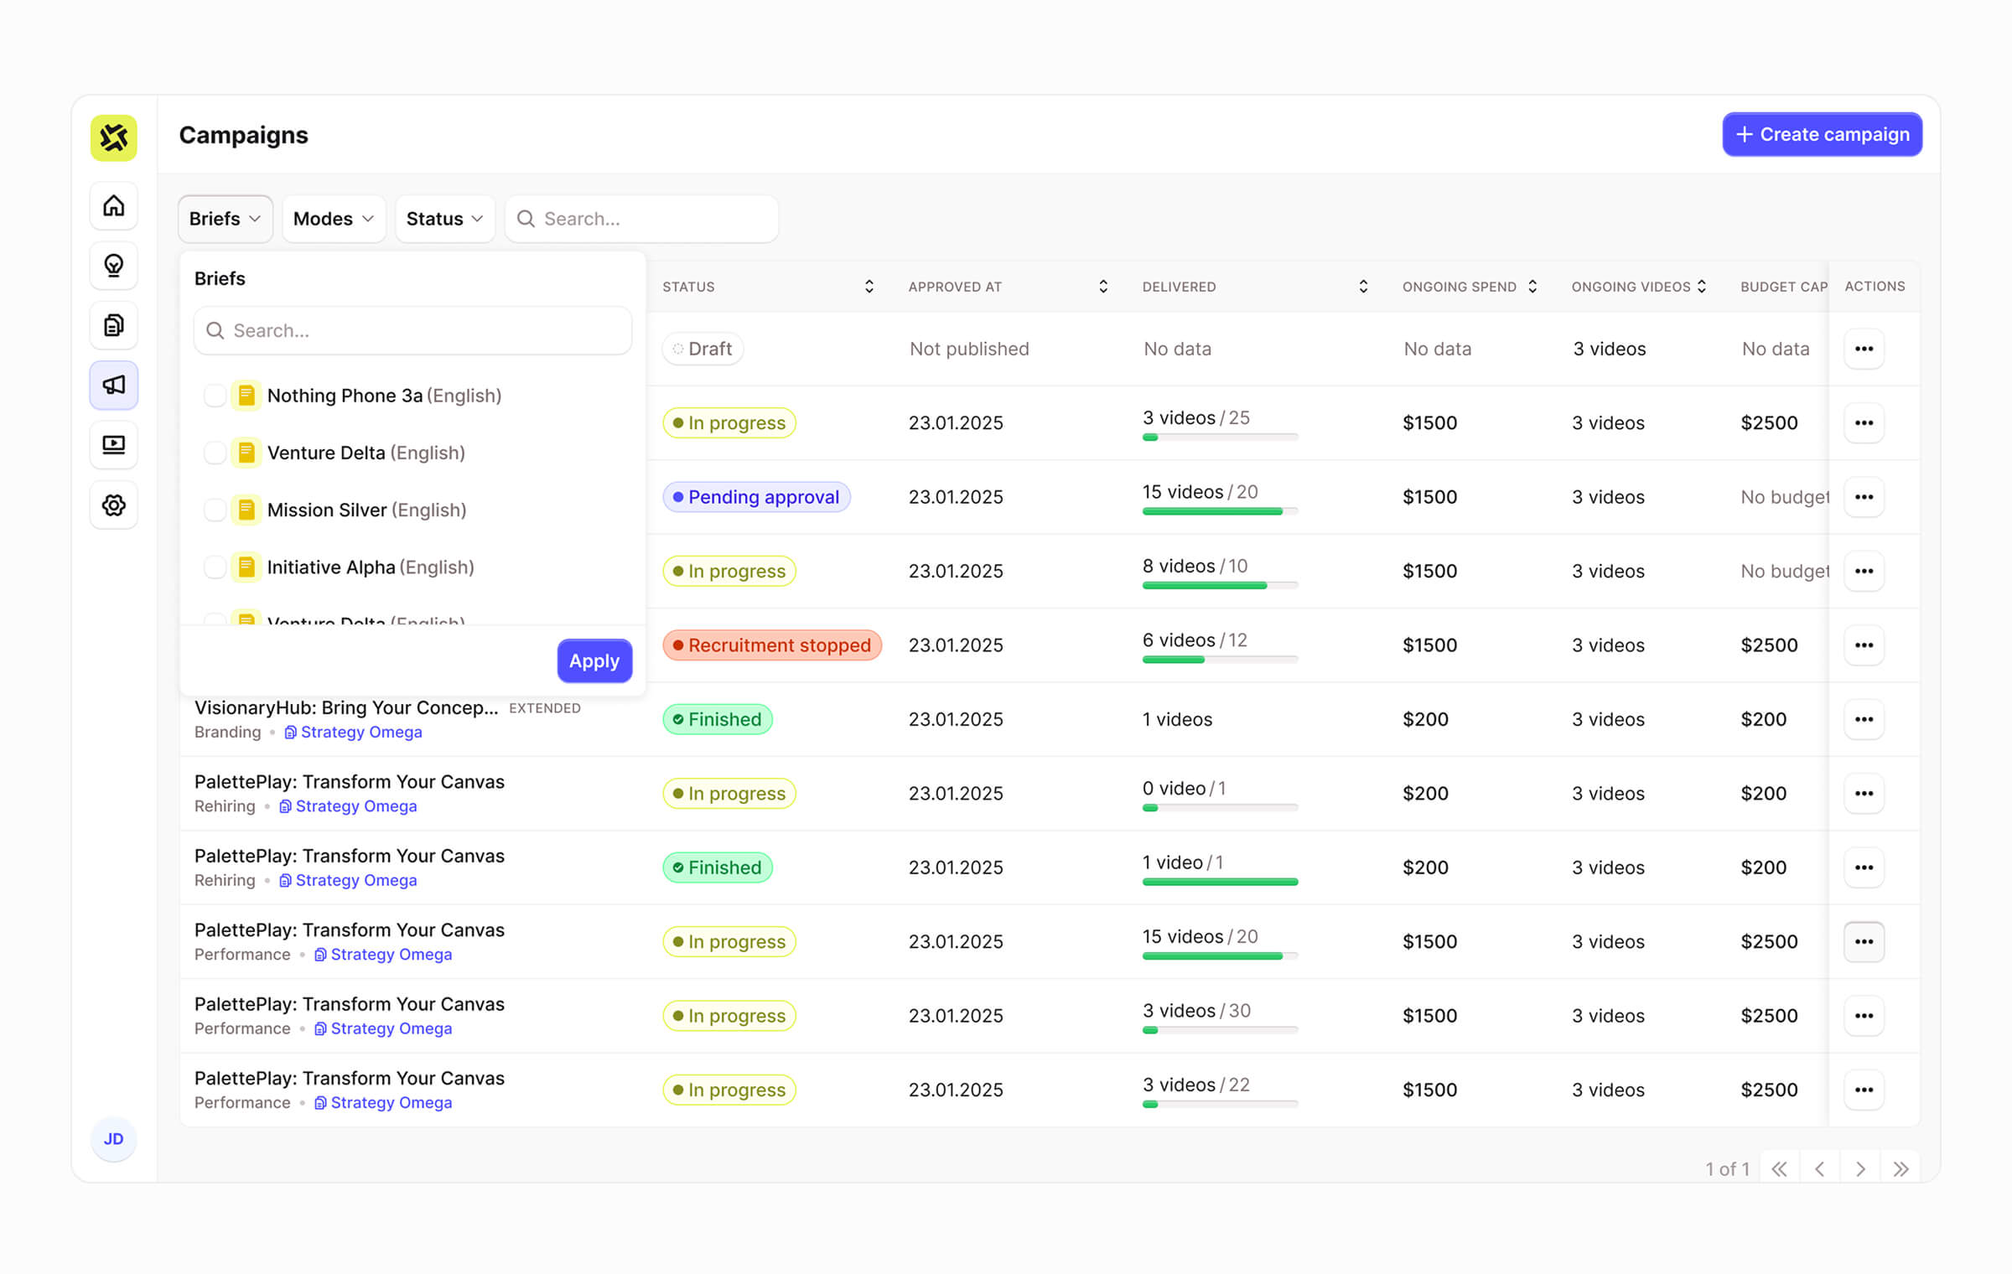
Task: Collapse the Briefs filter dropdown
Action: point(226,219)
